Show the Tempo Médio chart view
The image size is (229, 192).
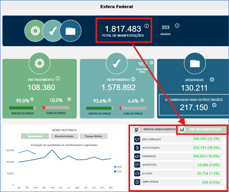click(x=93, y=136)
